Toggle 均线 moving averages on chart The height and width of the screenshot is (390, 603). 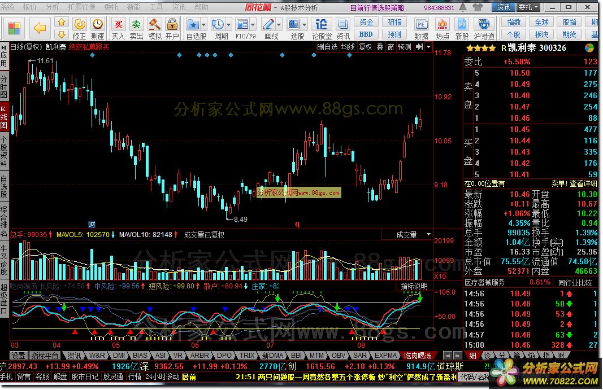[348, 47]
